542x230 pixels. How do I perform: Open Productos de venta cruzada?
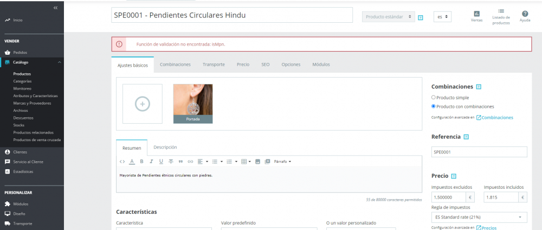pos(37,140)
